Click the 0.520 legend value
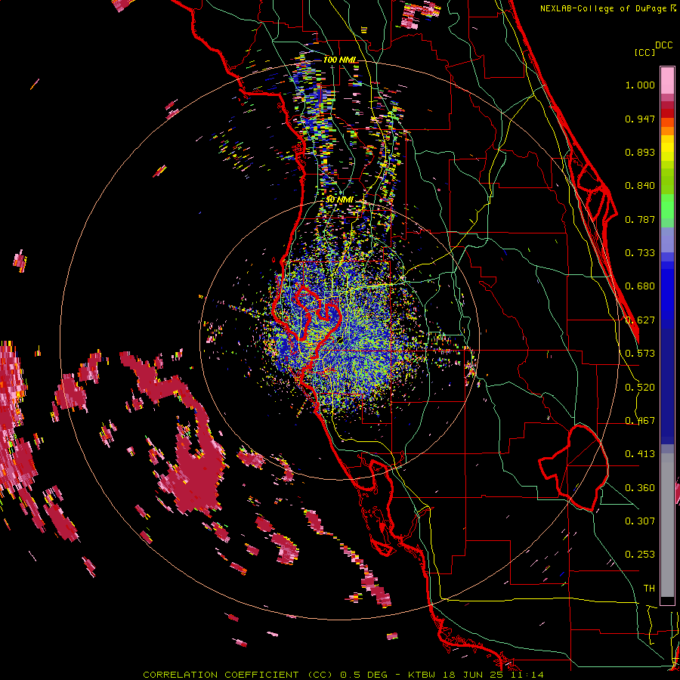This screenshot has width=680, height=680. 640,388
